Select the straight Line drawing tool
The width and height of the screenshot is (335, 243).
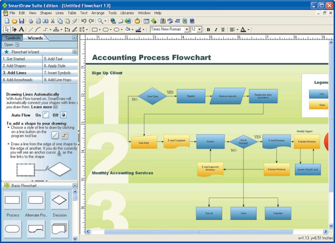[x=30, y=30]
